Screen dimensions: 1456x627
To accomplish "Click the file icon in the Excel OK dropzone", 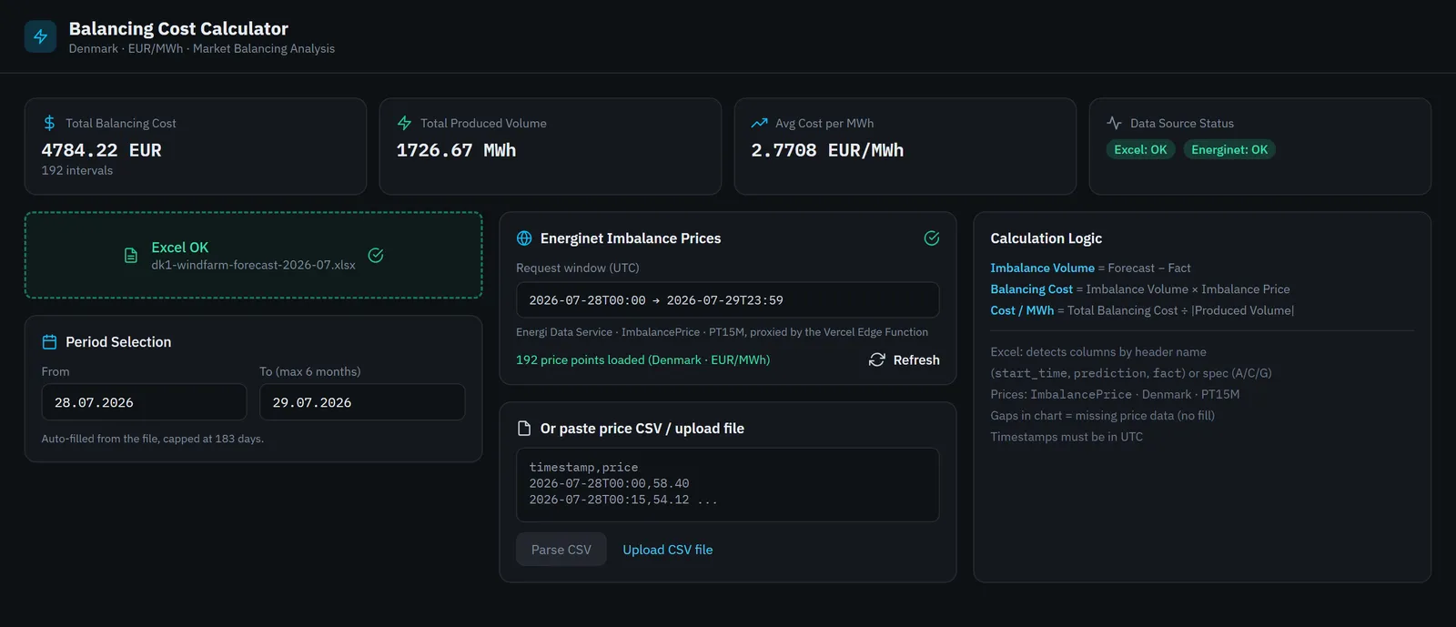I will (131, 256).
